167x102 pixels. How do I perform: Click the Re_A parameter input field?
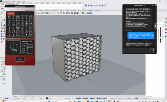tap(30, 48)
